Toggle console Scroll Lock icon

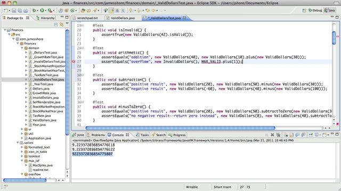[x=291, y=135]
